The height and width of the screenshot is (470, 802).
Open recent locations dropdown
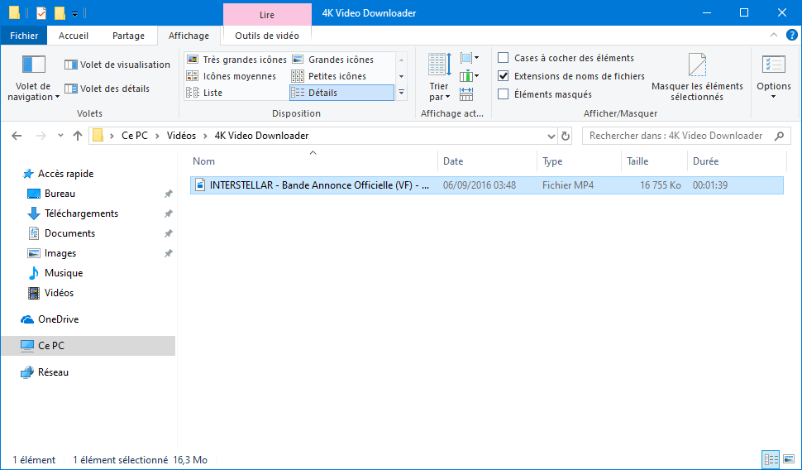60,136
